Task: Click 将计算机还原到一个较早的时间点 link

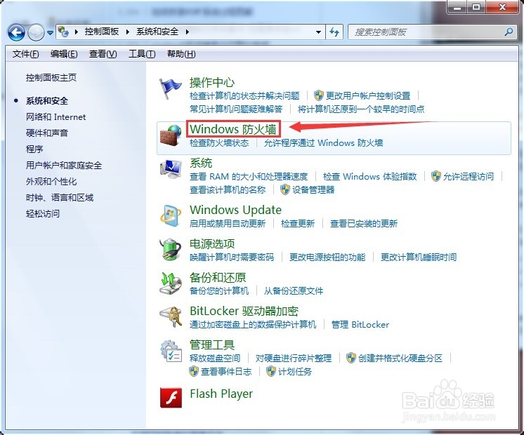Action: pos(361,109)
